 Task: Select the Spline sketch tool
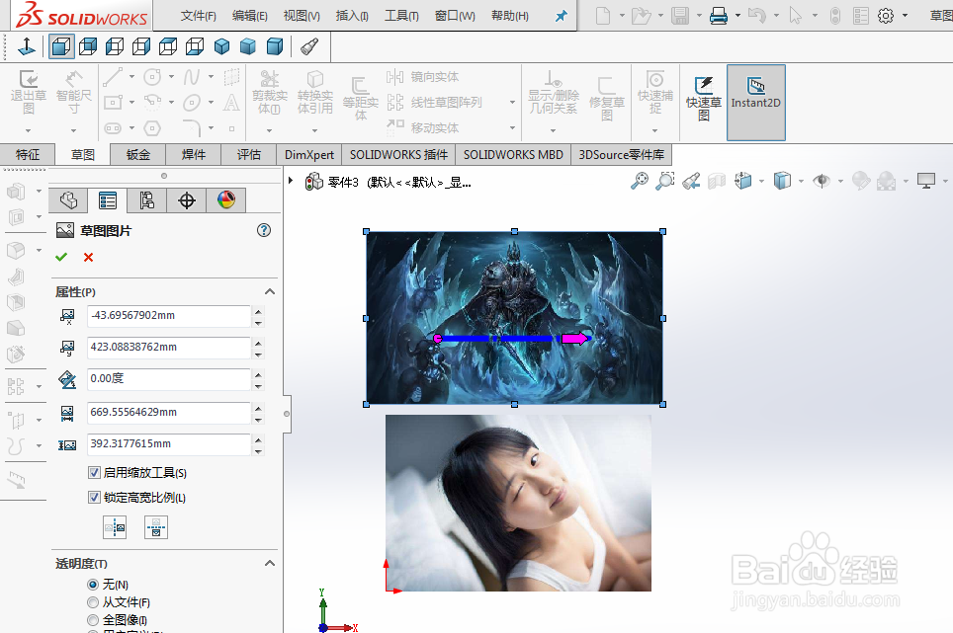[x=192, y=77]
